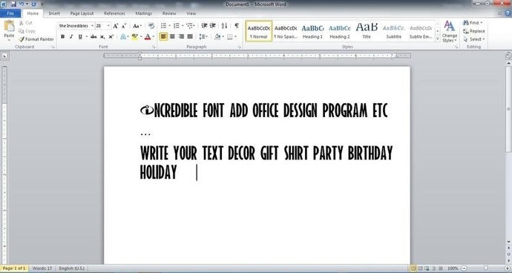Screen dimensions: 512x273
Task: Redo via the Quick Access Toolbar
Action: coord(33,4)
